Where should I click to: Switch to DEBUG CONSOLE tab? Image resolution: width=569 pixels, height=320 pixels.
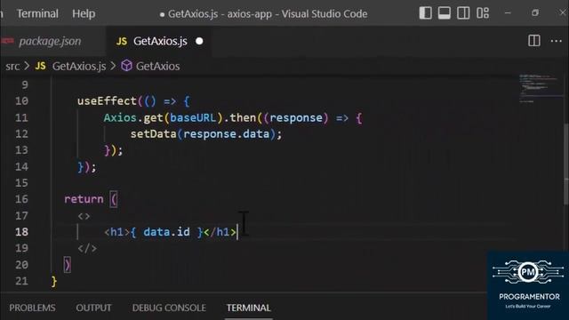(x=169, y=308)
